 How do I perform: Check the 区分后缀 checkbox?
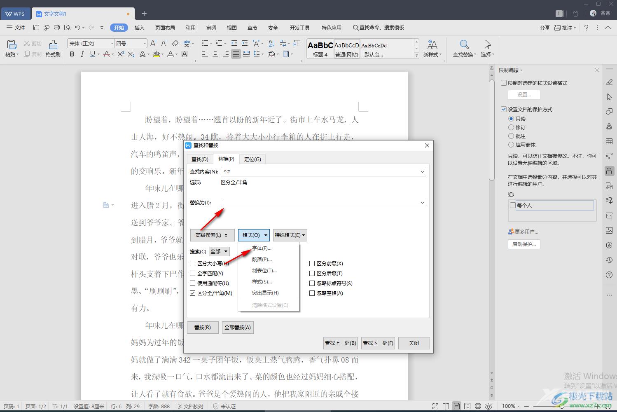[x=312, y=274]
